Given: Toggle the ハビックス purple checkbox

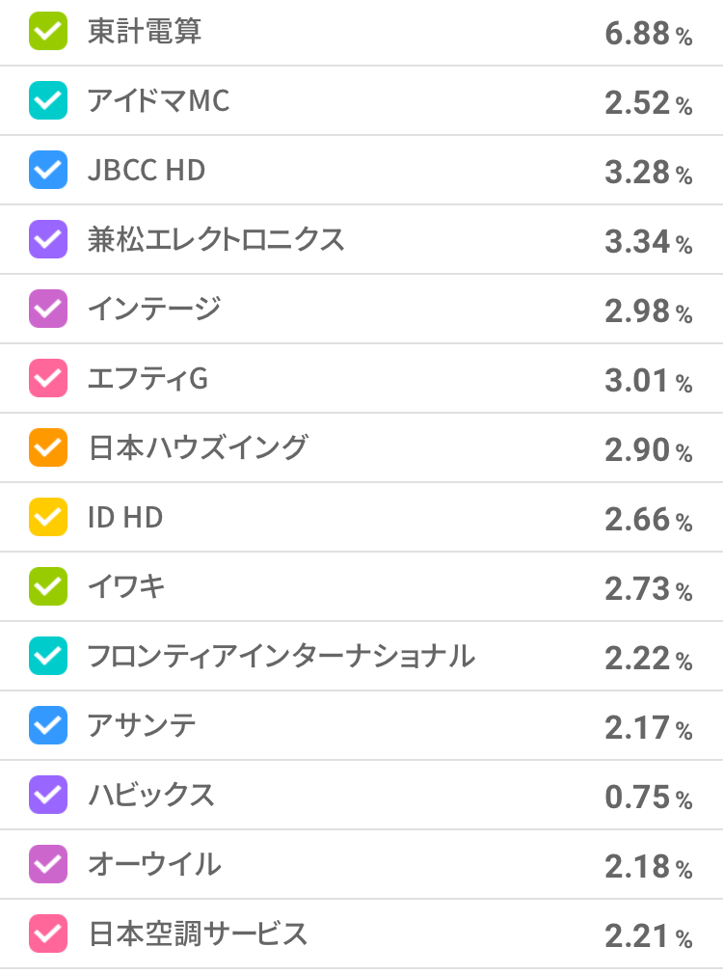Looking at the screenshot, I should [x=48, y=796].
